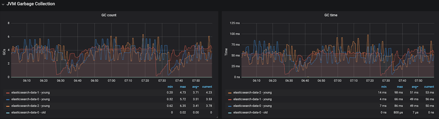
Task: Sort GC time legend by min column
Action: 384,87
